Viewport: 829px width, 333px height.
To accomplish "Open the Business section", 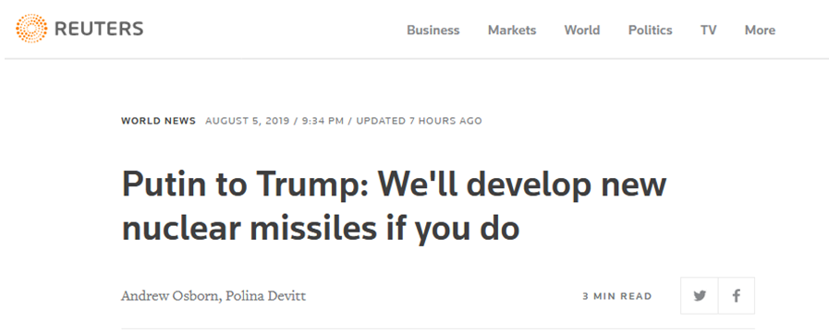I will 433,30.
